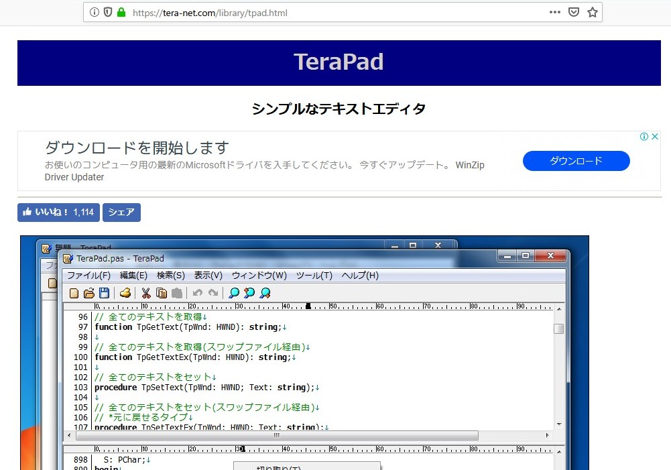Screen dimensions: 671x470
Task: Click vertical scrollbar up arrow in upper pane
Action: click(559, 308)
